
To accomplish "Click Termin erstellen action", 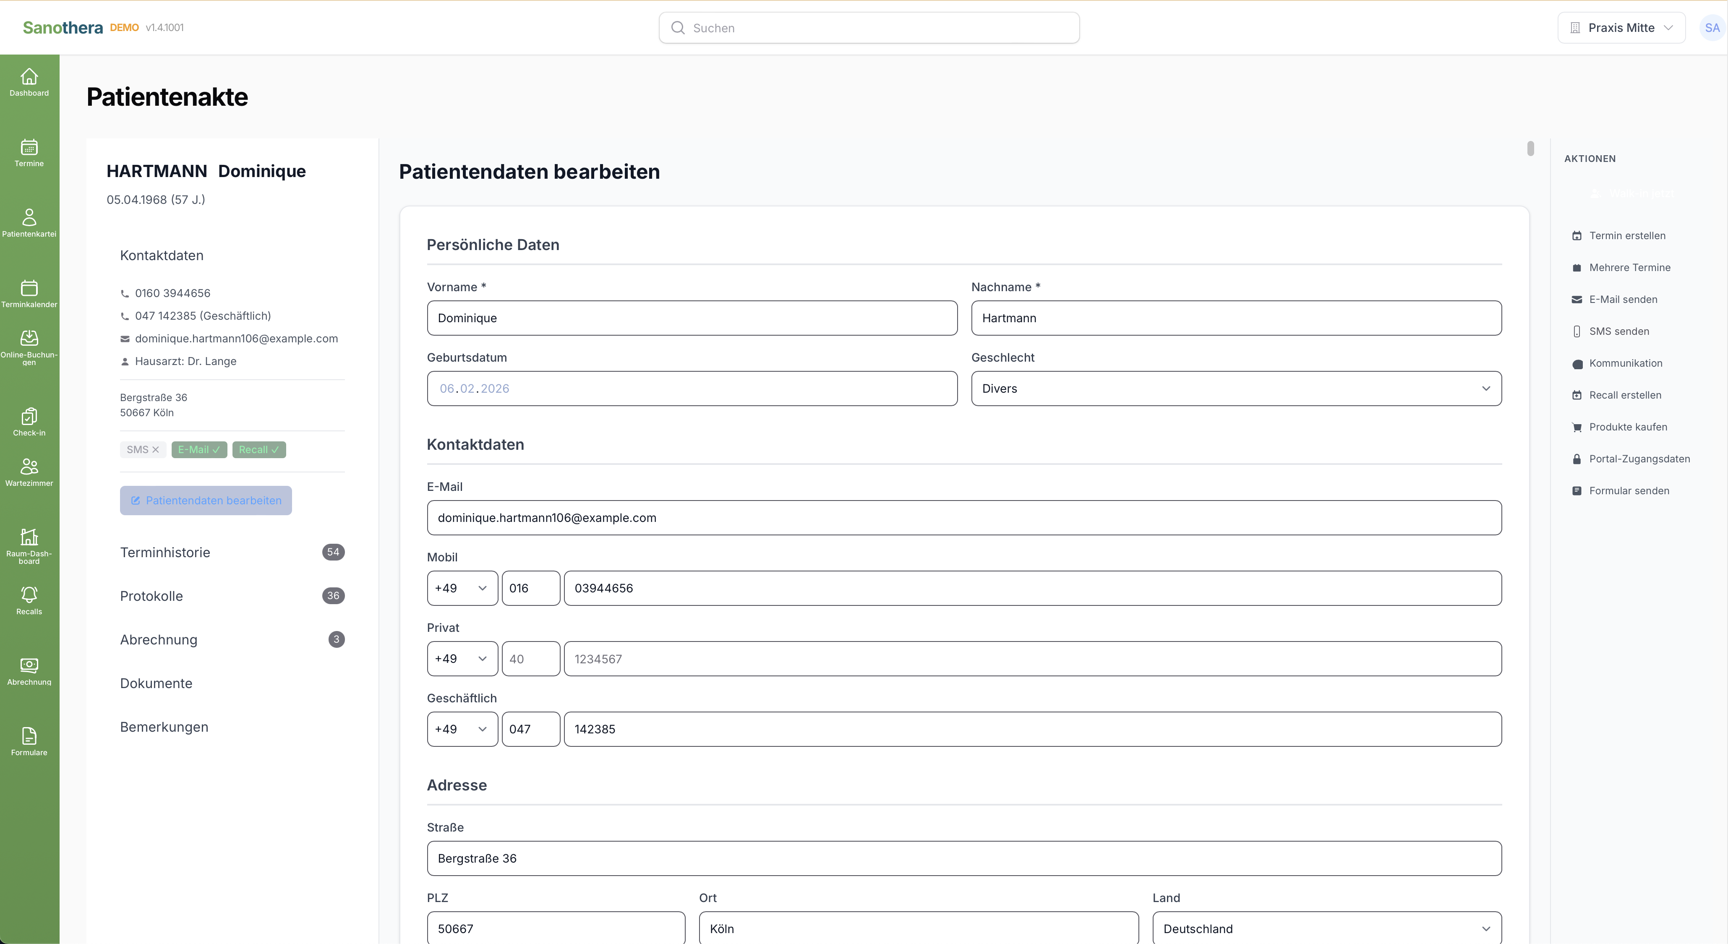I will [x=1618, y=235].
